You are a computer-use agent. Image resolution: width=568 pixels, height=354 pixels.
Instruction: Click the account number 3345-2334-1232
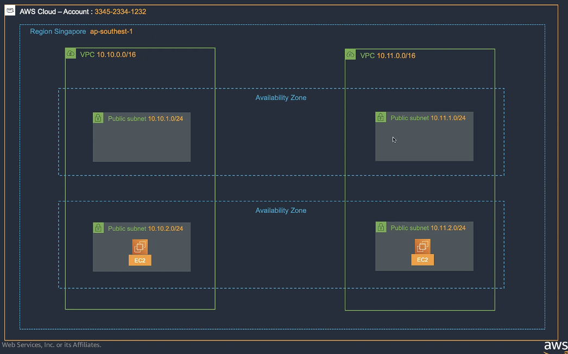(120, 11)
